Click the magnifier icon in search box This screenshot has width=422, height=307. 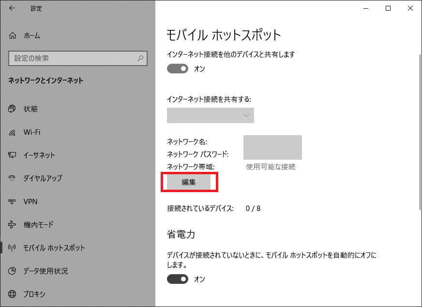[x=140, y=58]
